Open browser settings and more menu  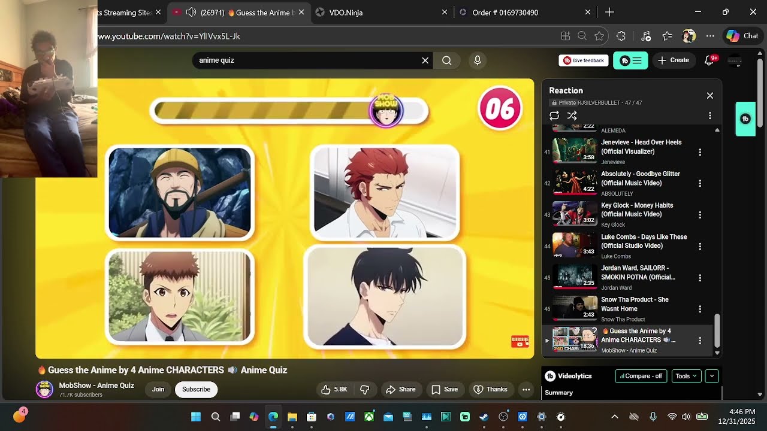pos(710,36)
